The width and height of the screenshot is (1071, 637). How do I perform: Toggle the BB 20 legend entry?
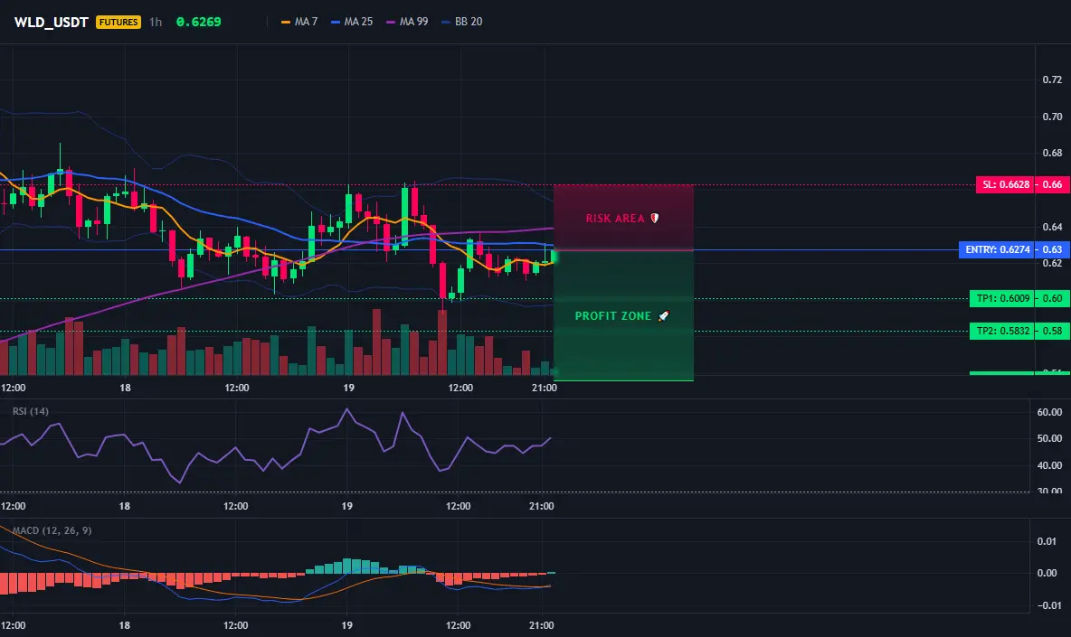[x=462, y=22]
